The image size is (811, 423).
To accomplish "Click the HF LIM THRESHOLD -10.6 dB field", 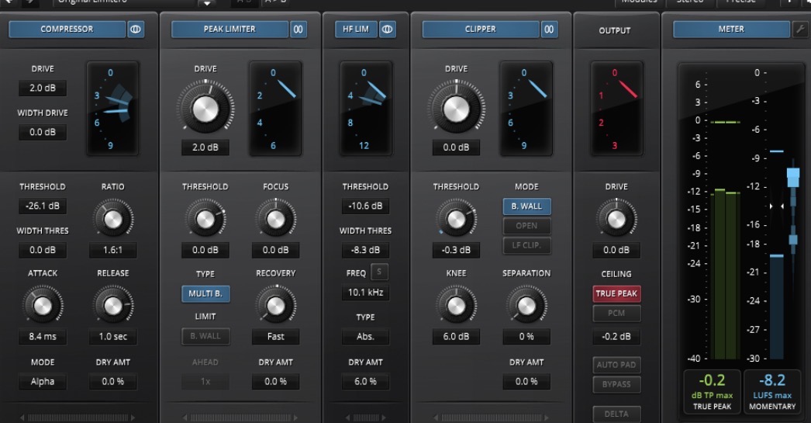I will pyautogui.click(x=366, y=206).
